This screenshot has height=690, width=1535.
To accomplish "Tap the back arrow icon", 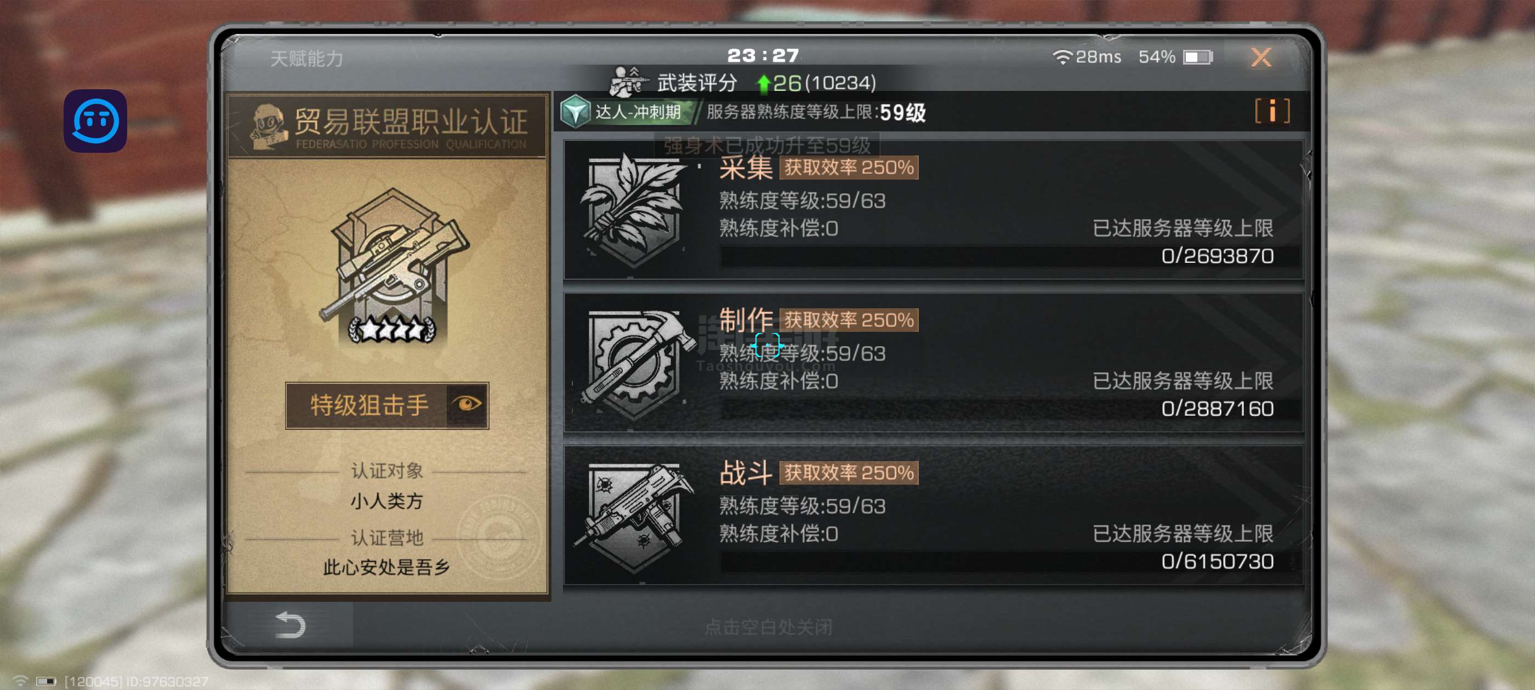I will click(290, 625).
